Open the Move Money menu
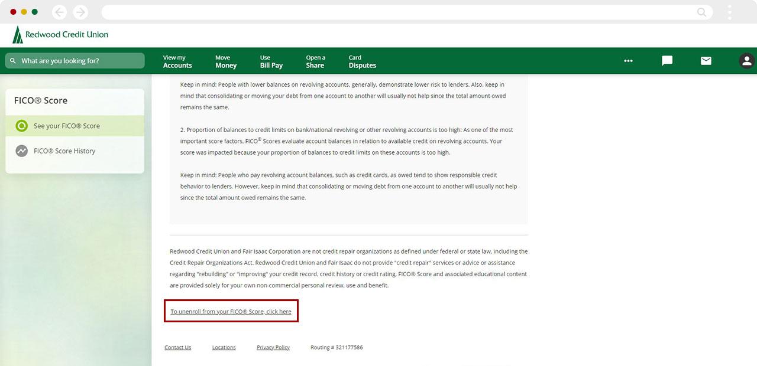This screenshot has height=366, width=757. coord(226,61)
